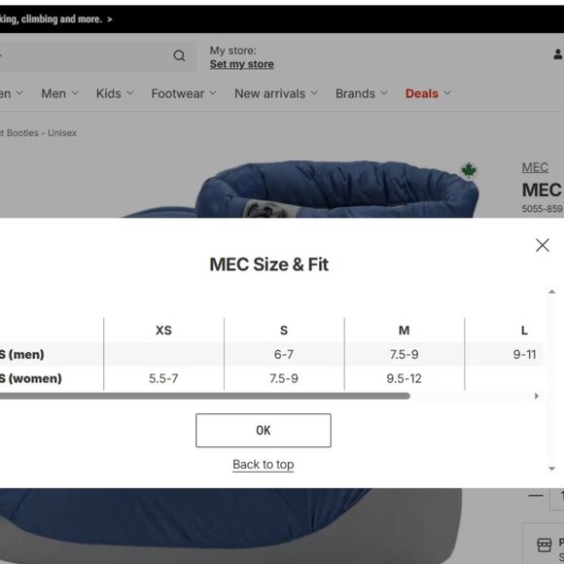Click the horizontal scrollbar of size table
The width and height of the screenshot is (564, 564).
[x=204, y=396]
